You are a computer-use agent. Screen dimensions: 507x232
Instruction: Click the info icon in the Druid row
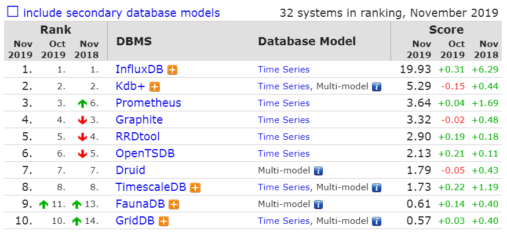pos(319,171)
